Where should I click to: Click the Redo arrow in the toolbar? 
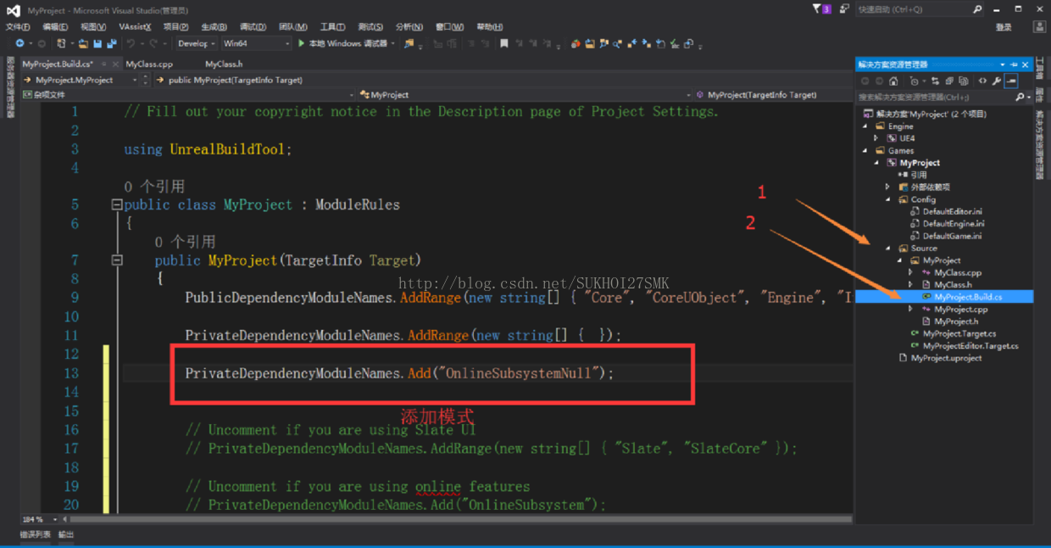pos(153,42)
